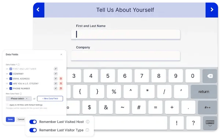
Task: Switch keyboard with the #+= key
Action: [x=208, y=108]
